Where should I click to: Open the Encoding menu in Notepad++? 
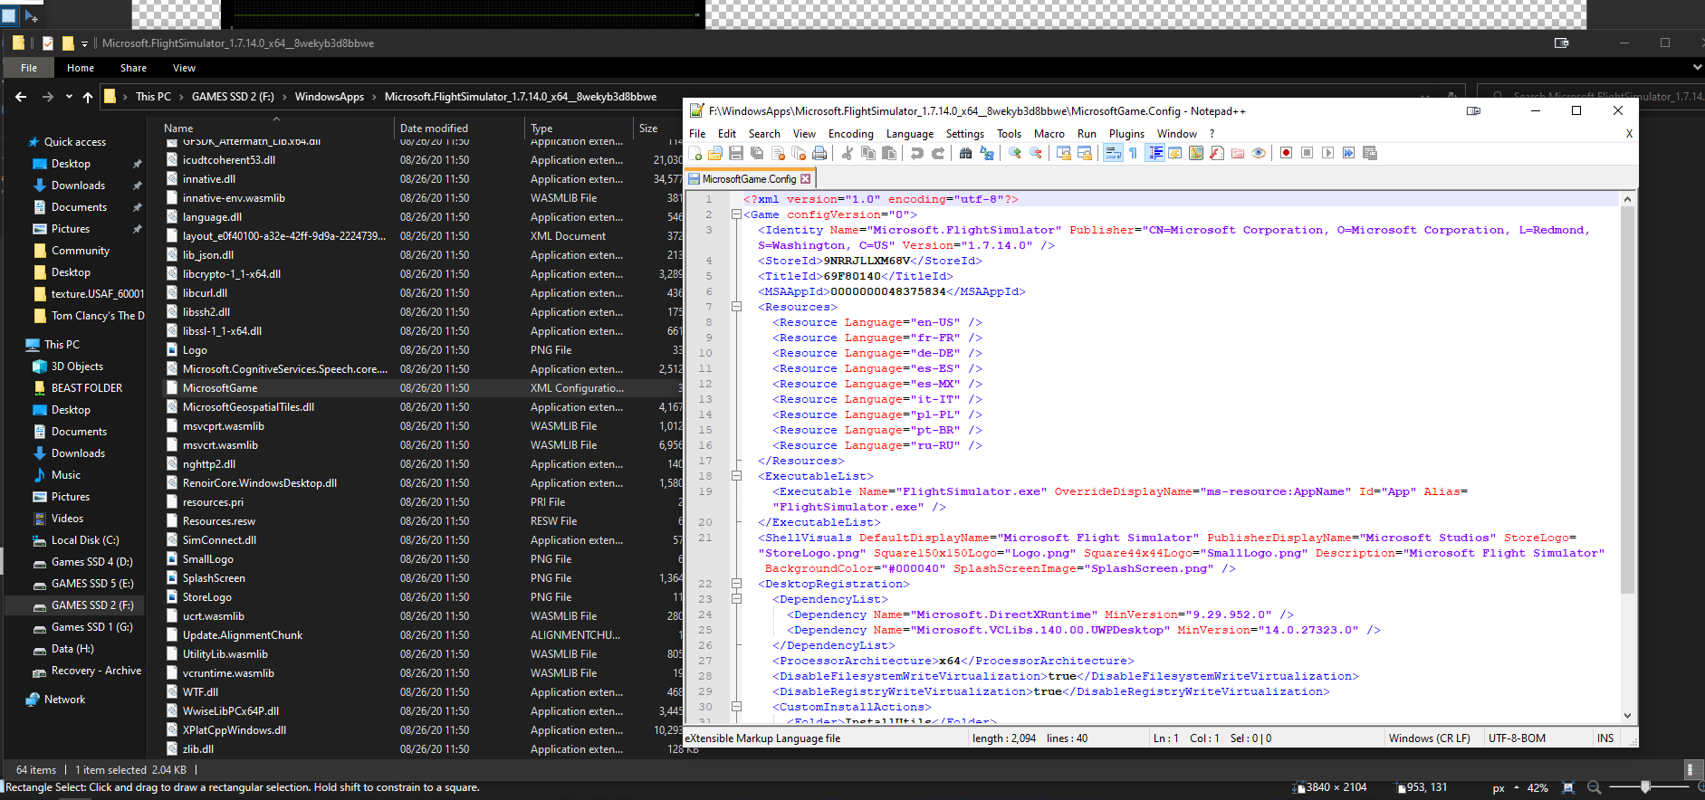pos(850,134)
